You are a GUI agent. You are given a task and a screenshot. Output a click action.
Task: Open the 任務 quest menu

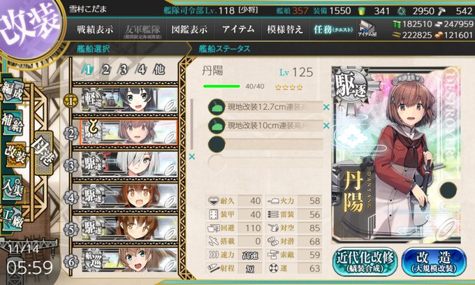click(x=333, y=29)
